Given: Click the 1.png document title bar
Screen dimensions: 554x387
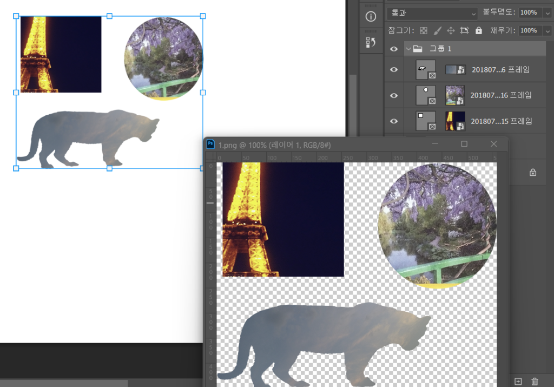Looking at the screenshot, I should click(325, 145).
